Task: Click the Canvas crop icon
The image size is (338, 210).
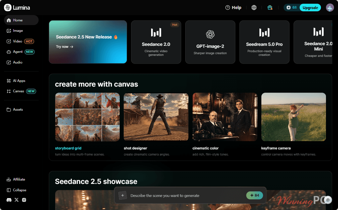Action: click(x=9, y=91)
